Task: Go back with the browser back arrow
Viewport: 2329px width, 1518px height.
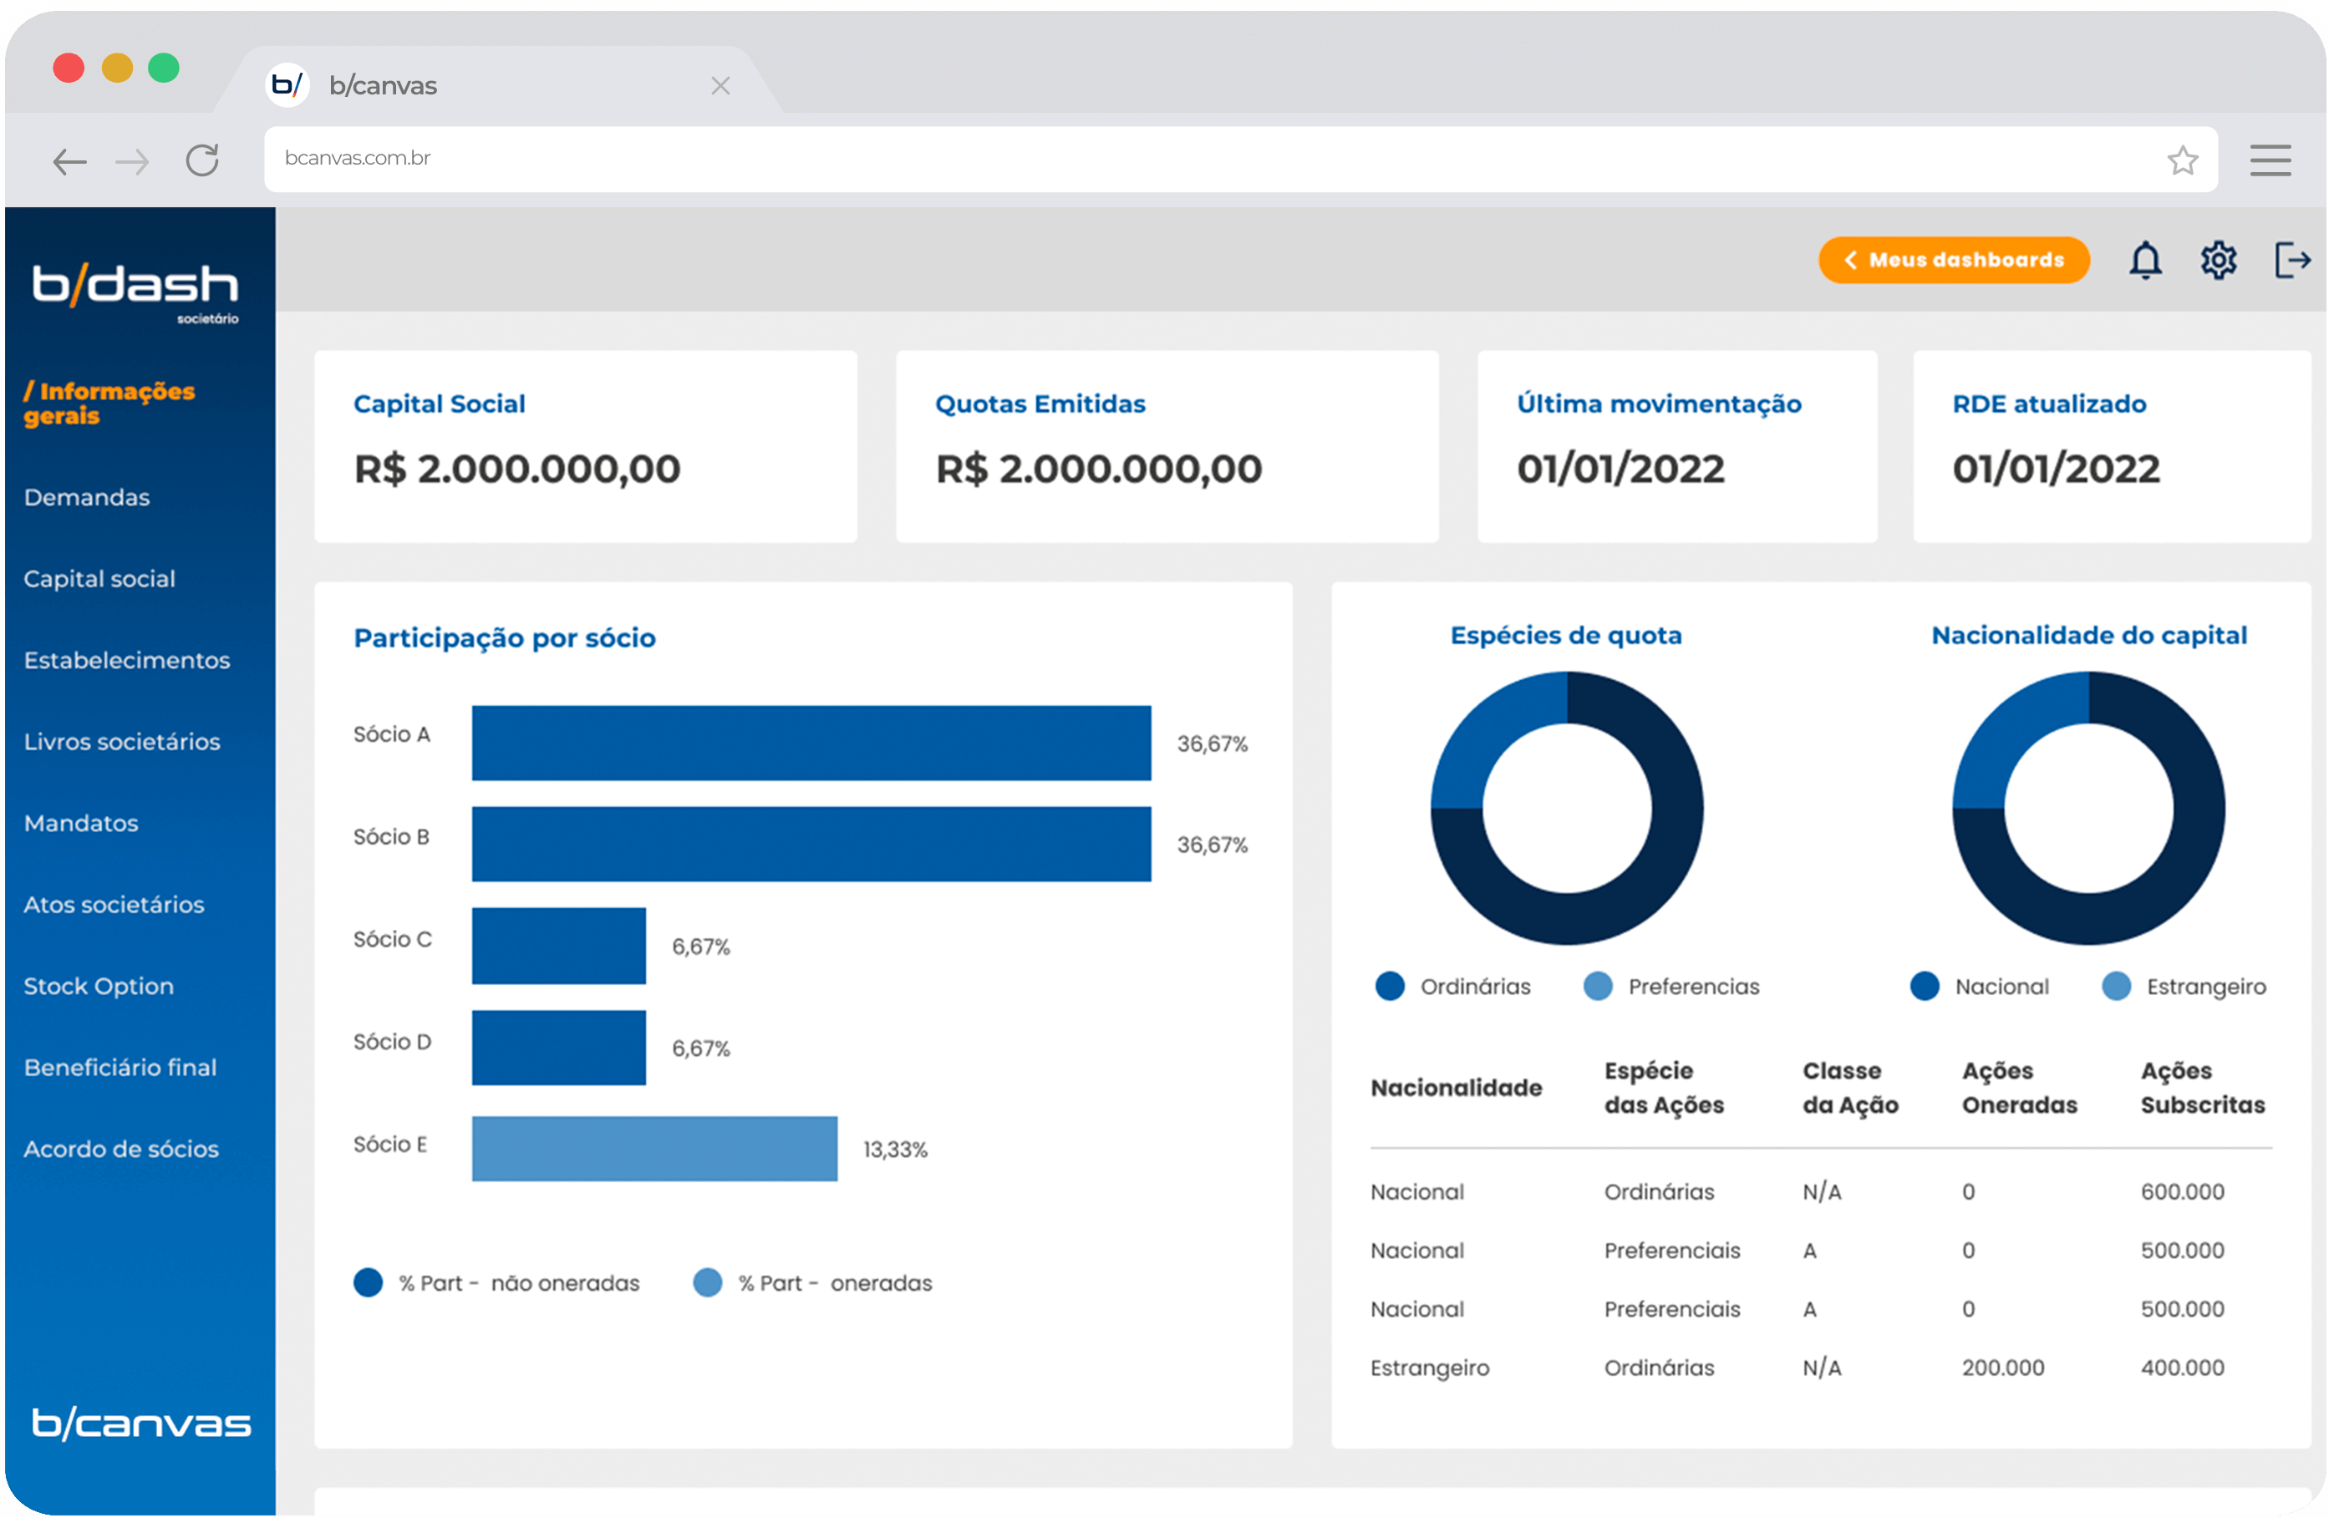Action: coord(69,161)
